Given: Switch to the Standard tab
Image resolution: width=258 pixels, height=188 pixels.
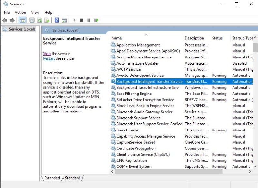Looking at the screenshot, I should (73, 178).
